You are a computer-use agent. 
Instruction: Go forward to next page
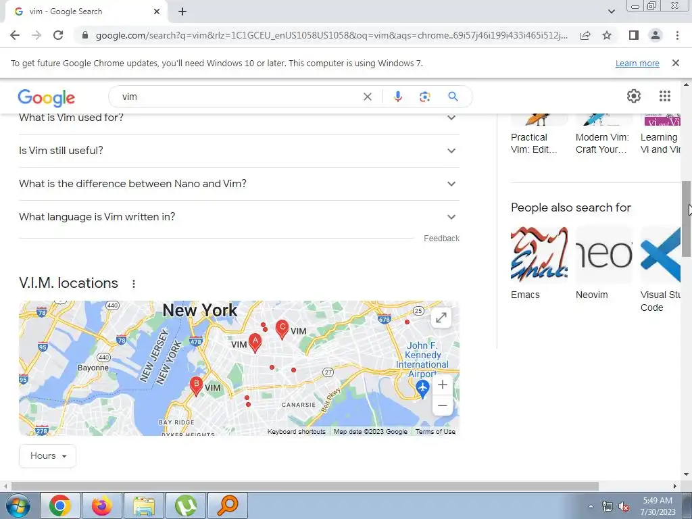[x=36, y=35]
